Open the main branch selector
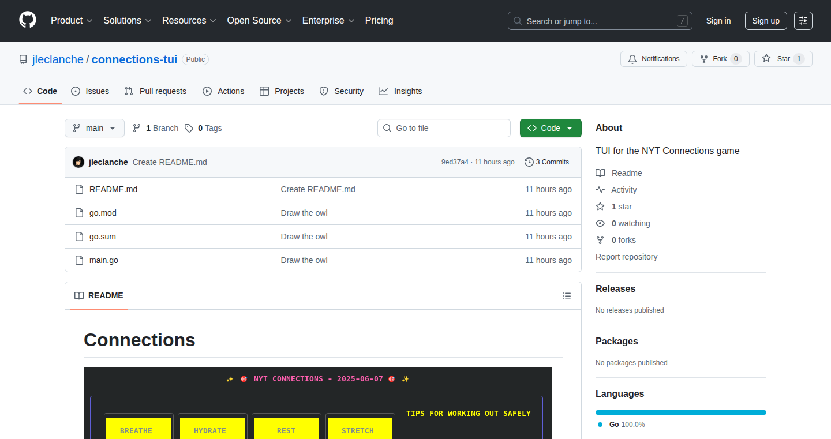 pyautogui.click(x=95, y=128)
